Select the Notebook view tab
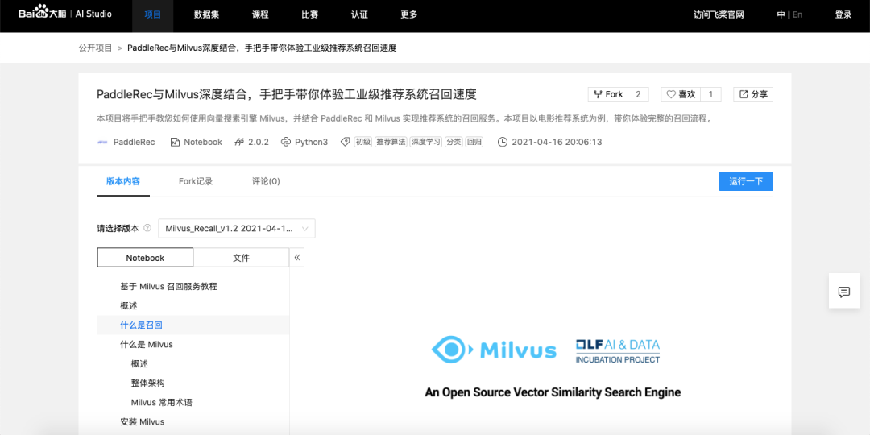This screenshot has height=435, width=870. tap(145, 258)
